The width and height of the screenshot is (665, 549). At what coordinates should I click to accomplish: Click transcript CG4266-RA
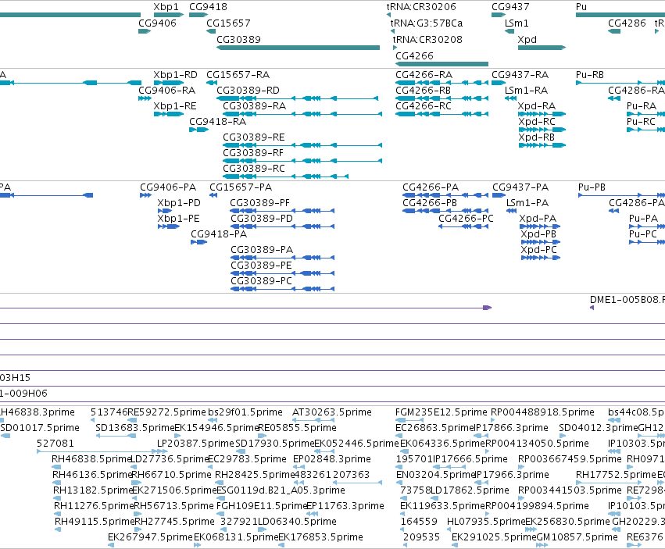[x=424, y=75]
